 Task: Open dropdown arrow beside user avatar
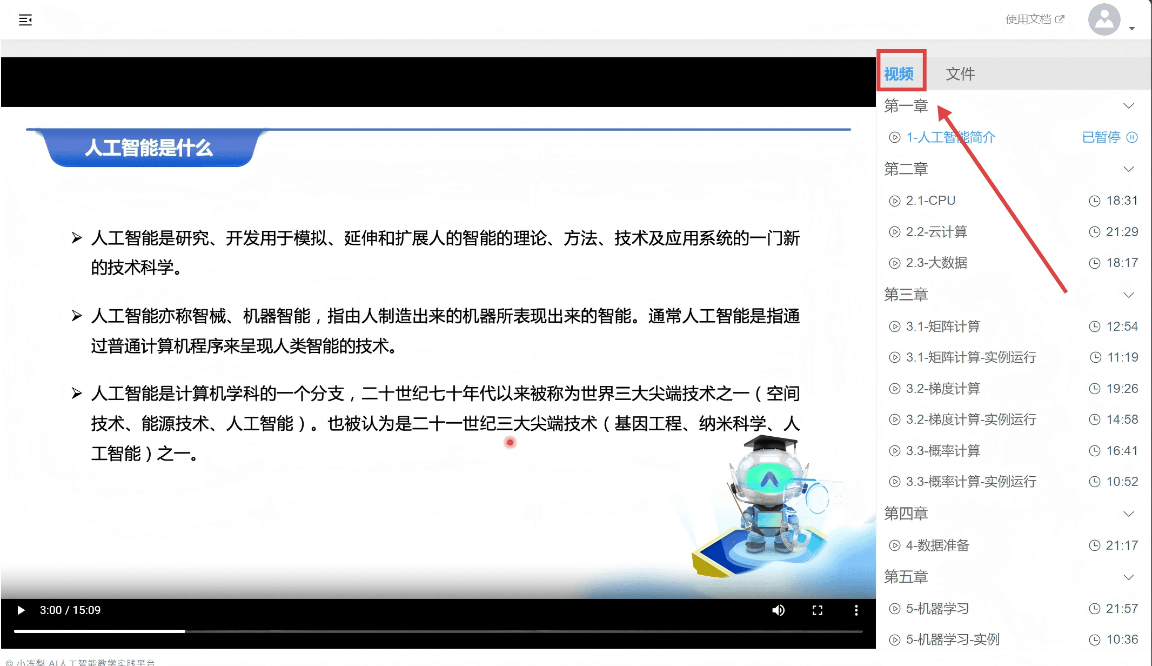(x=1131, y=28)
